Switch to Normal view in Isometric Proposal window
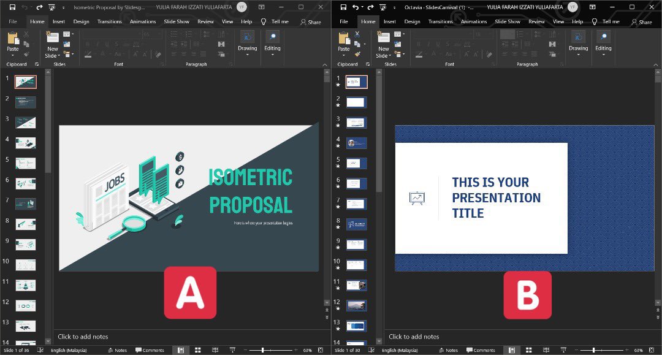662x355 pixels. pyautogui.click(x=181, y=350)
